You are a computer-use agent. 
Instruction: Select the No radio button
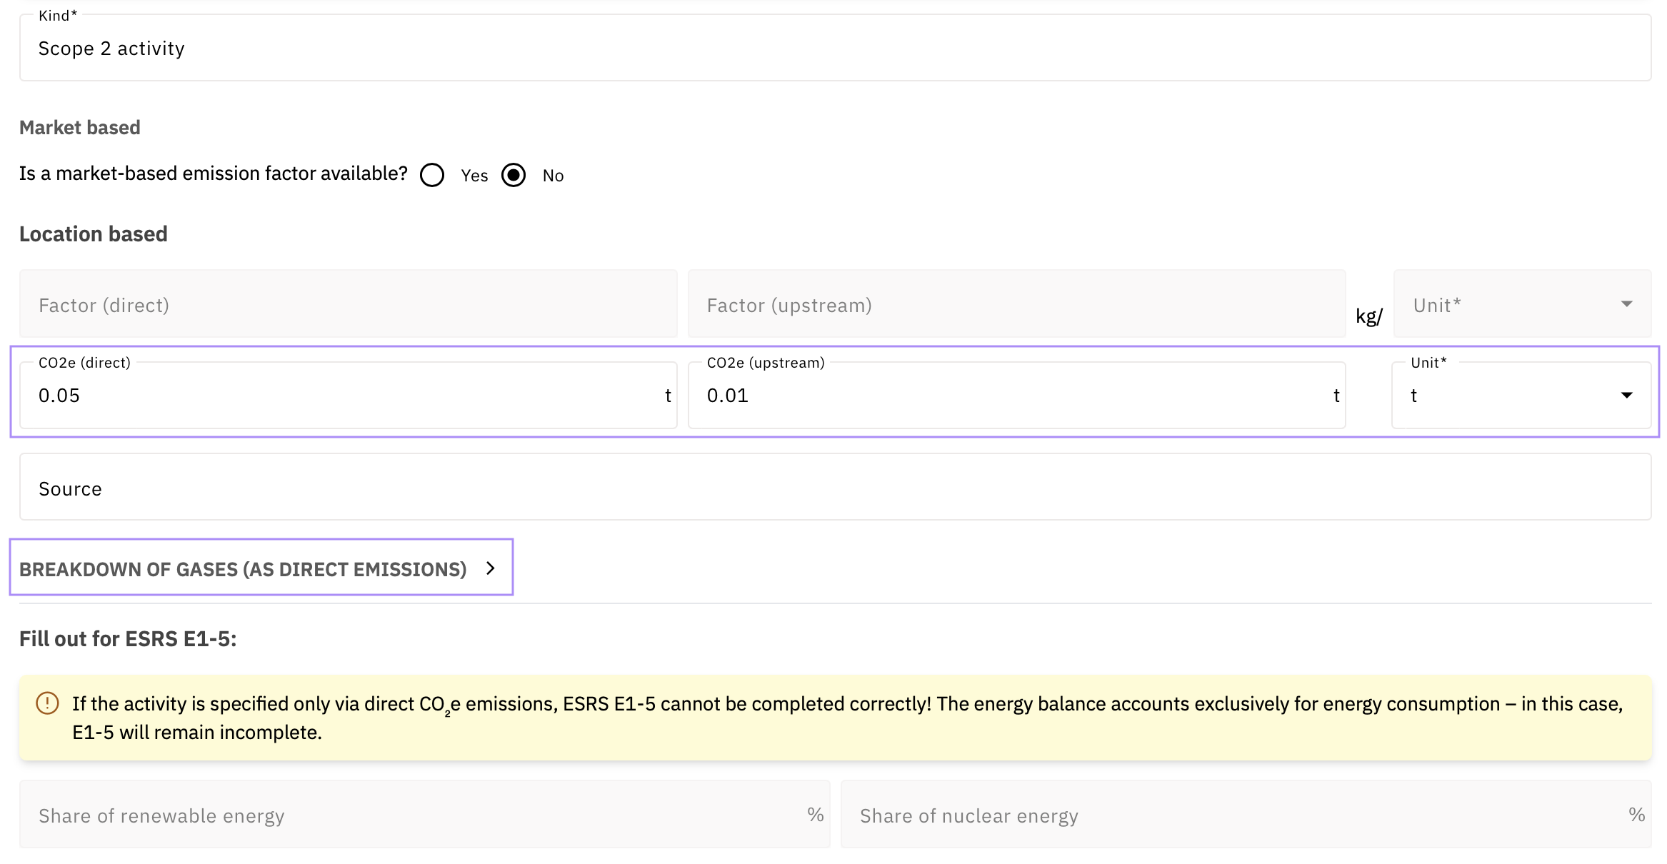pos(514,175)
